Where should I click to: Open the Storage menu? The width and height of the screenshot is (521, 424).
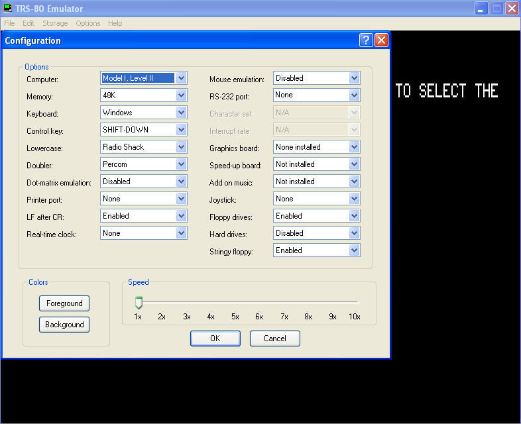(x=55, y=23)
